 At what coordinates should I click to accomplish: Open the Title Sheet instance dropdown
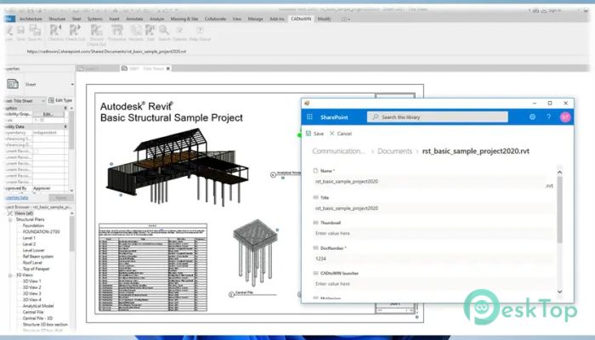43,100
